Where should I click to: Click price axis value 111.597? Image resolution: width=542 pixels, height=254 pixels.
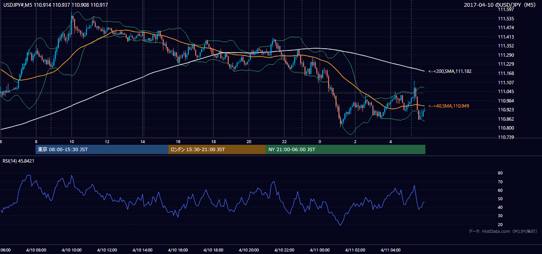coord(505,9)
